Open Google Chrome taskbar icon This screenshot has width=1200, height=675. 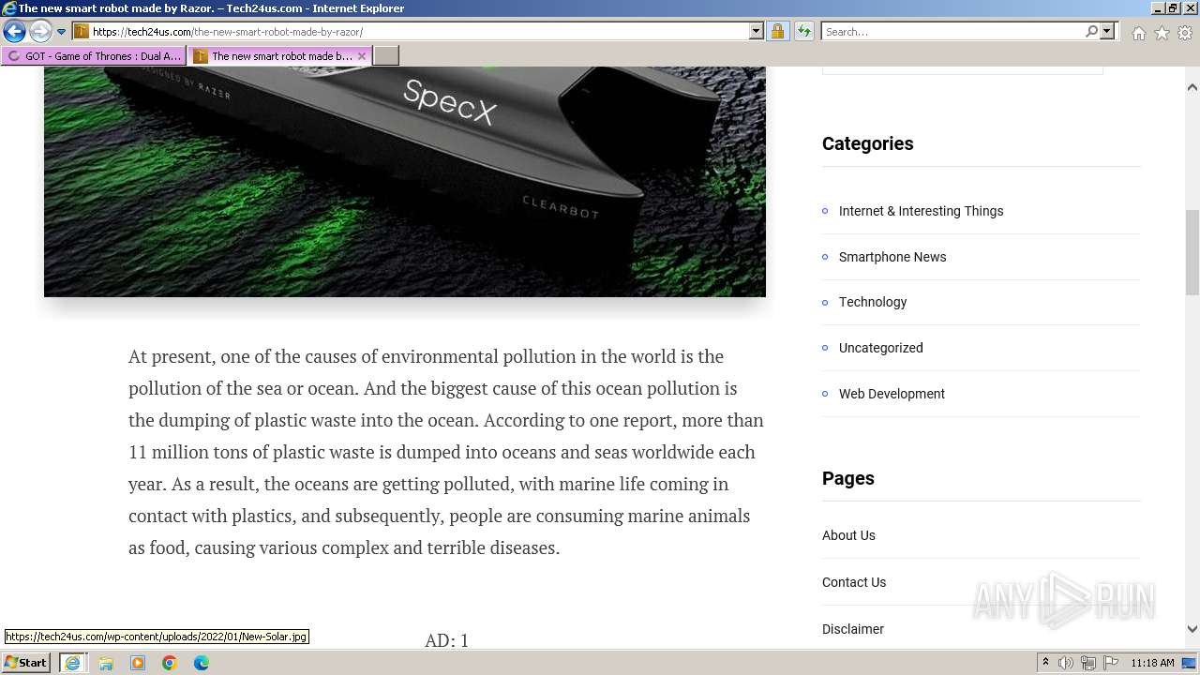click(x=170, y=663)
